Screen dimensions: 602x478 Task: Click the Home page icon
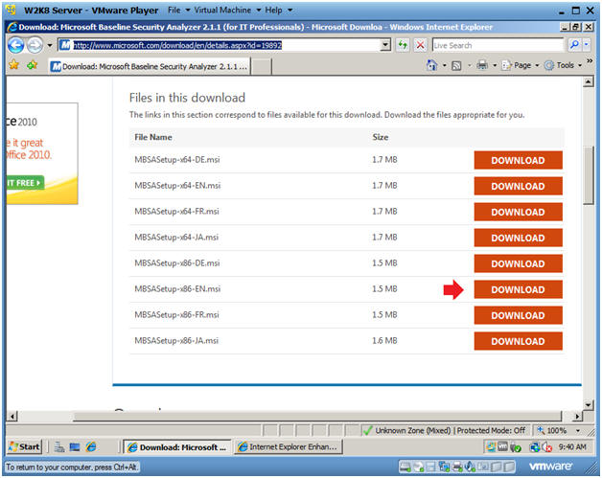click(432, 65)
